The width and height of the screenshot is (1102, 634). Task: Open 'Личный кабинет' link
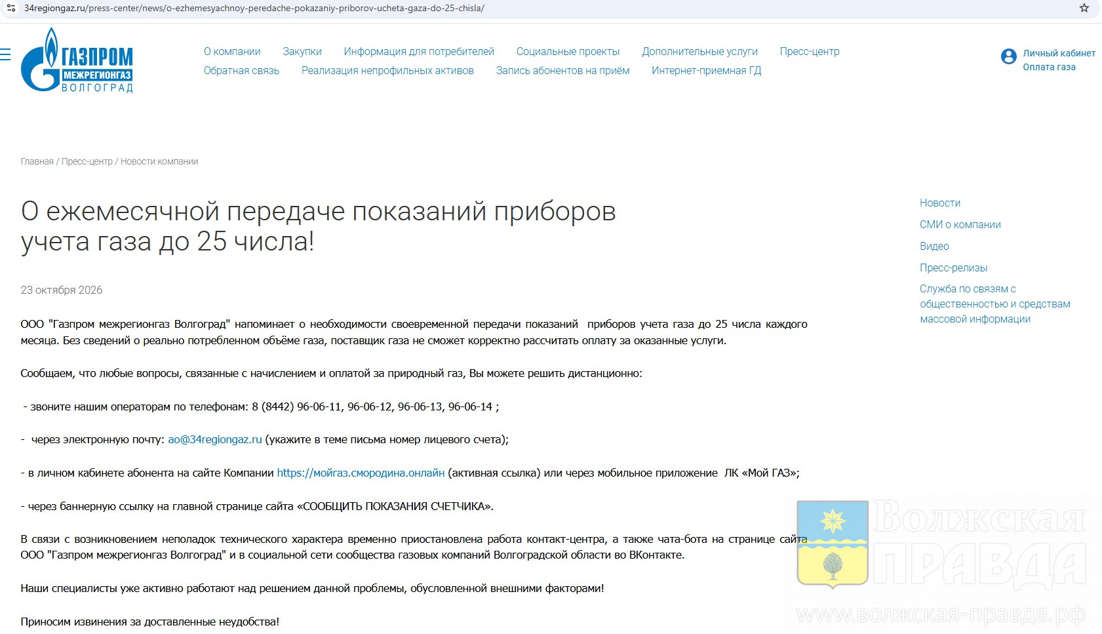click(x=1059, y=54)
